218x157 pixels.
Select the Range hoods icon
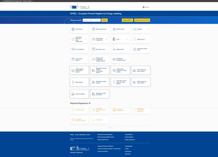click(114, 49)
